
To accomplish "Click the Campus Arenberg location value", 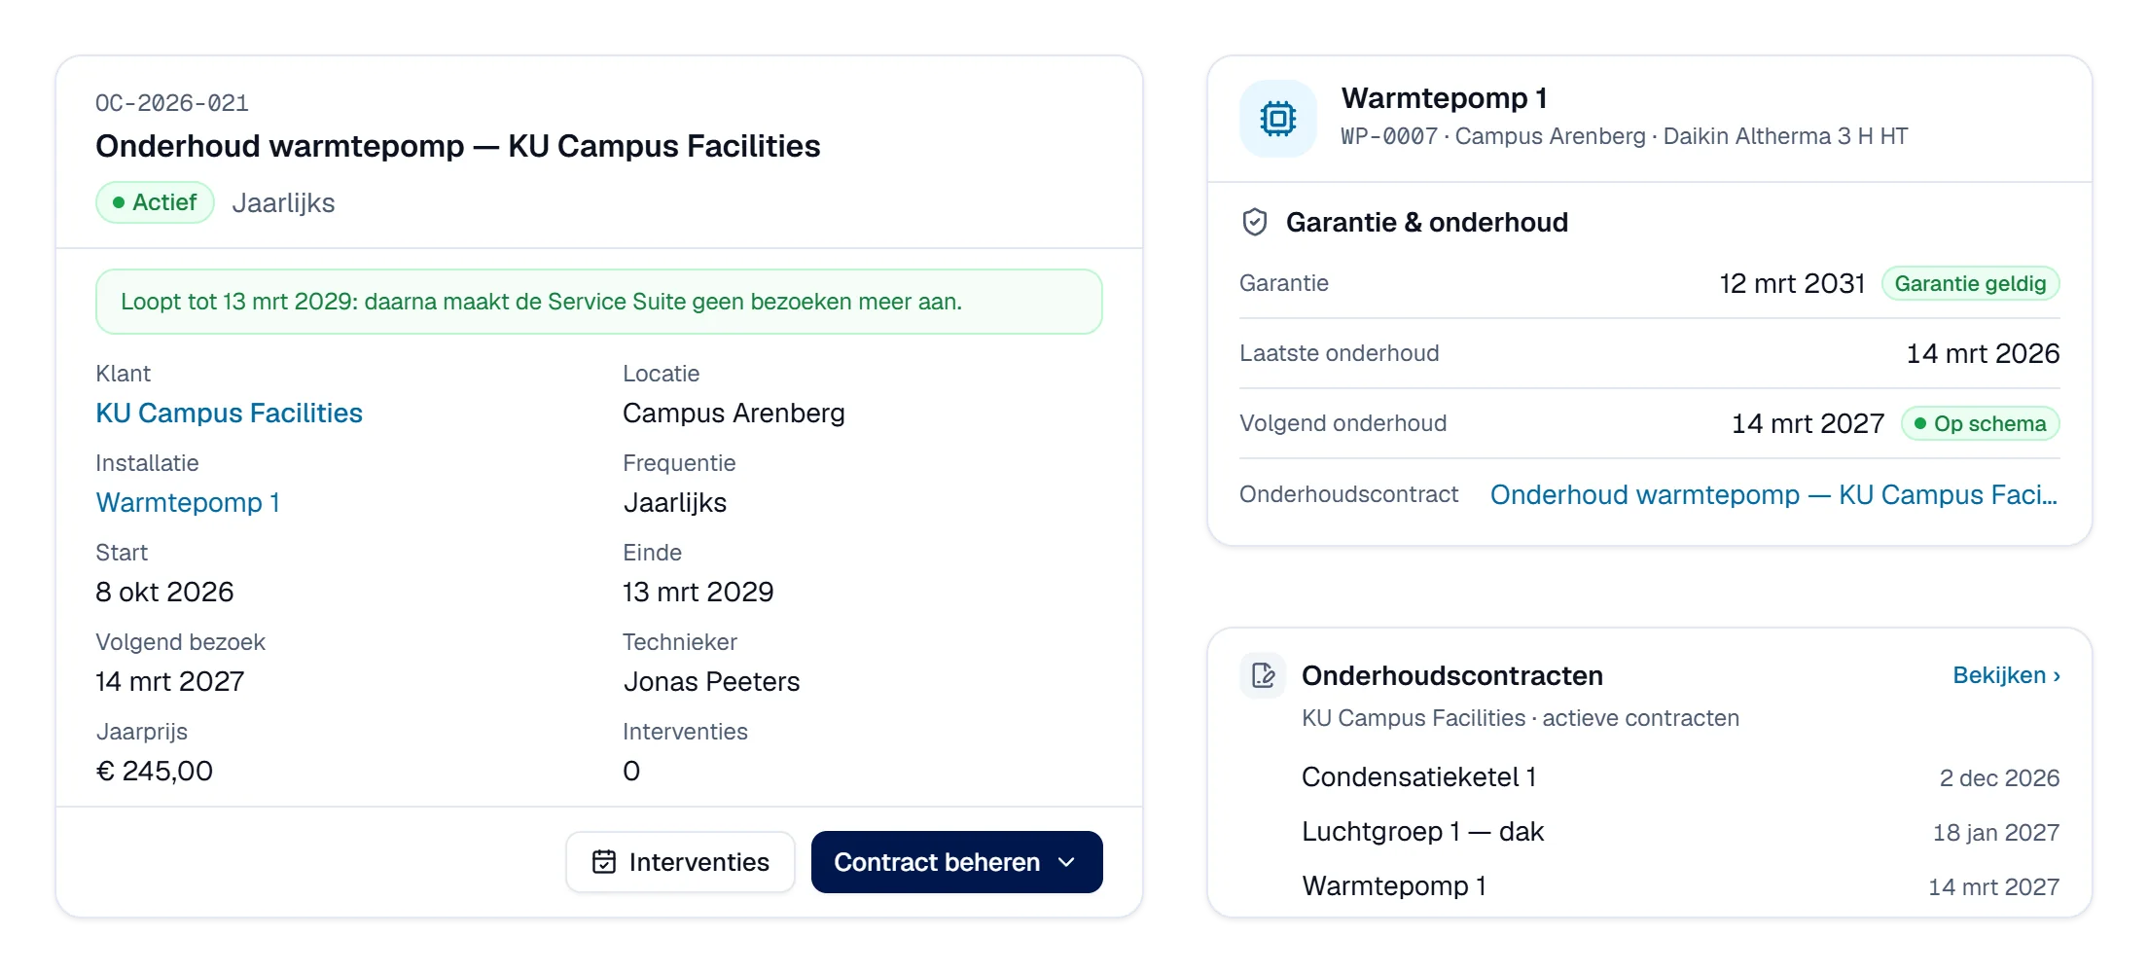I will click(x=734, y=413).
